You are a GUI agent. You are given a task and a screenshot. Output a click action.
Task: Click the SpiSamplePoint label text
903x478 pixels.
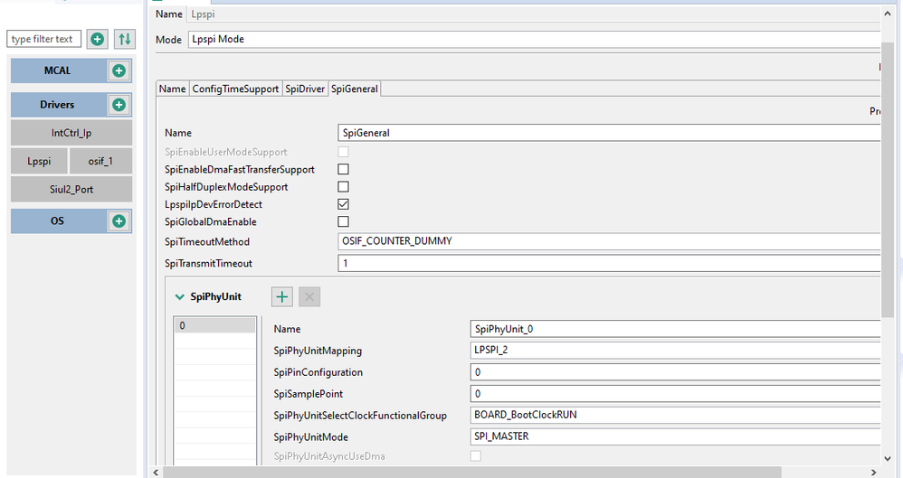tap(309, 394)
